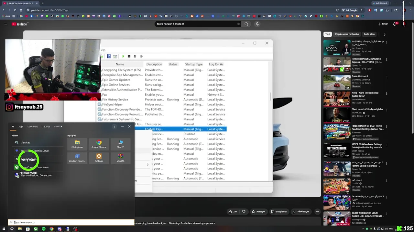Open options menu for Forza Horizon 5 video
The width and height of the screenshot is (414, 232).
click(x=387, y=77)
